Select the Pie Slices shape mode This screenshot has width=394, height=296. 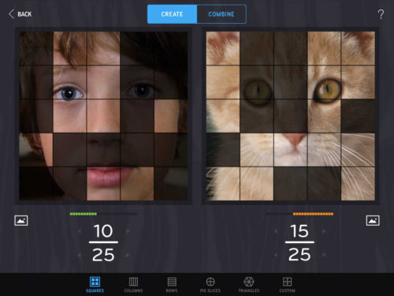coord(210,284)
